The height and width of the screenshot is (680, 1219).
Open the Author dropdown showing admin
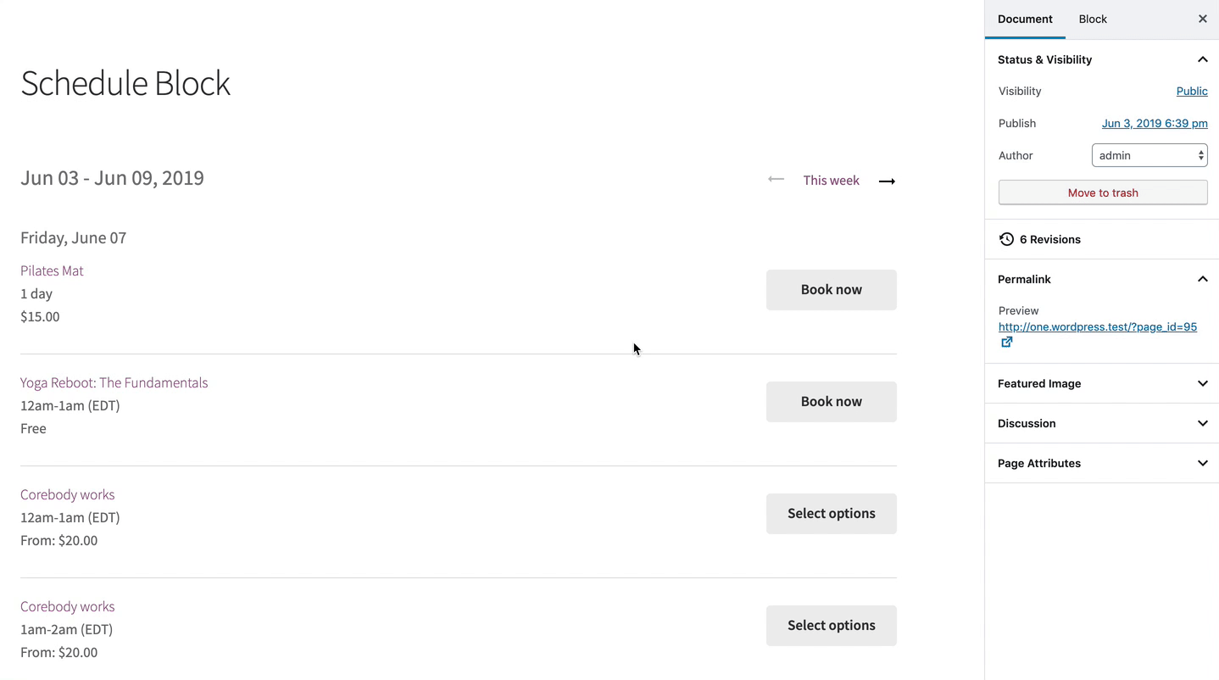point(1149,155)
